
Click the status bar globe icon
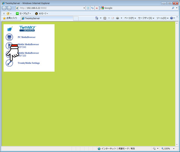(99, 149)
